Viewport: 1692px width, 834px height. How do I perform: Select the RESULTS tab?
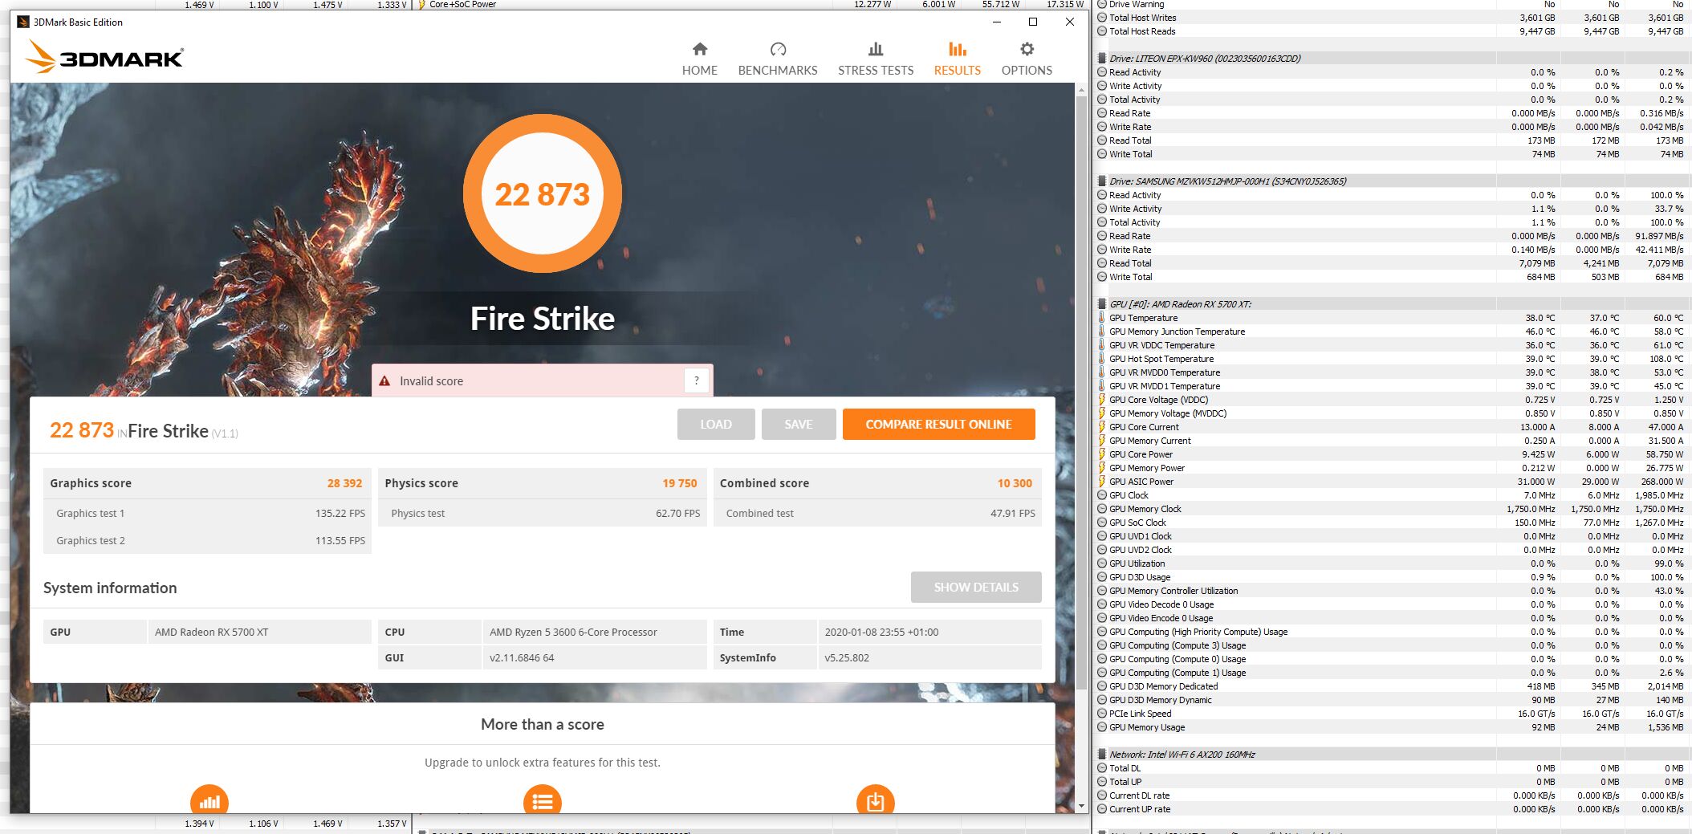957,59
